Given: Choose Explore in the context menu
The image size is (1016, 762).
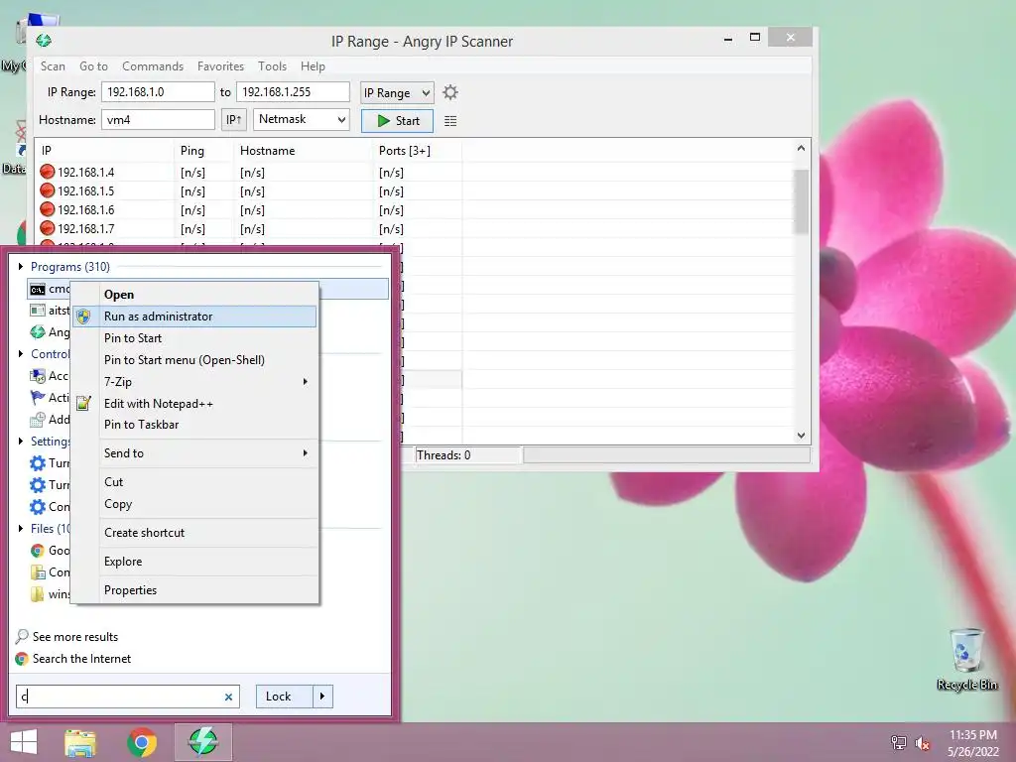Looking at the screenshot, I should (194, 562).
